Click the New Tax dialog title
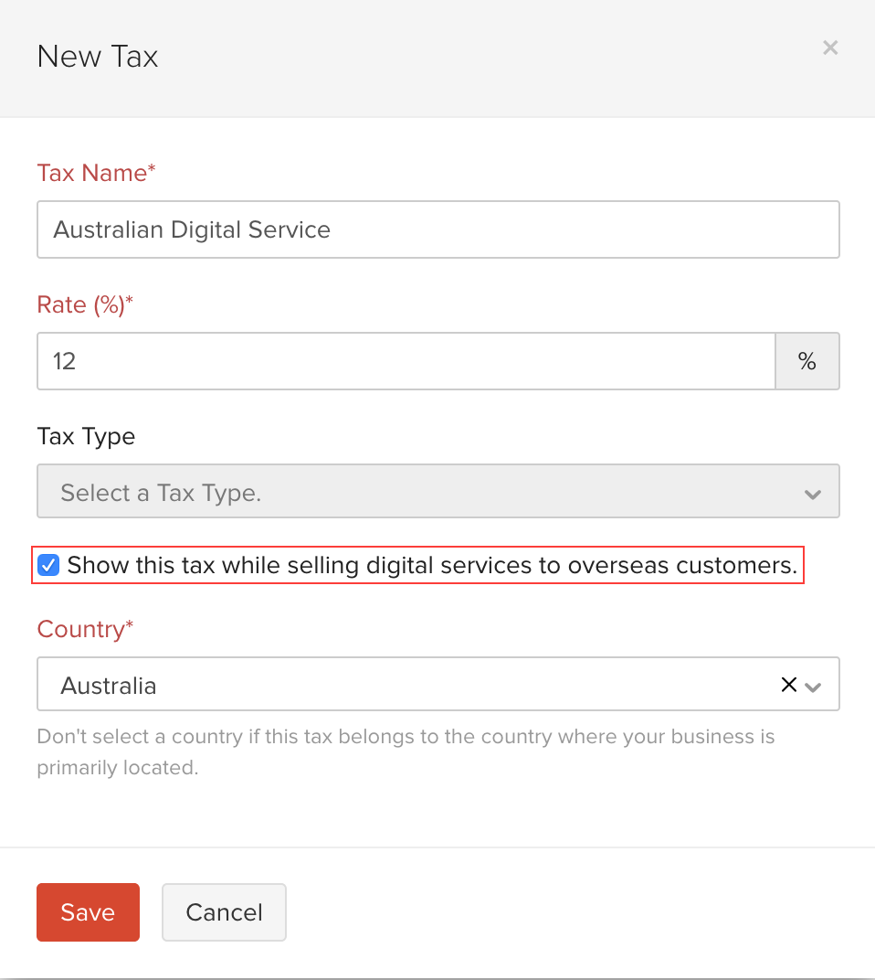 [98, 57]
